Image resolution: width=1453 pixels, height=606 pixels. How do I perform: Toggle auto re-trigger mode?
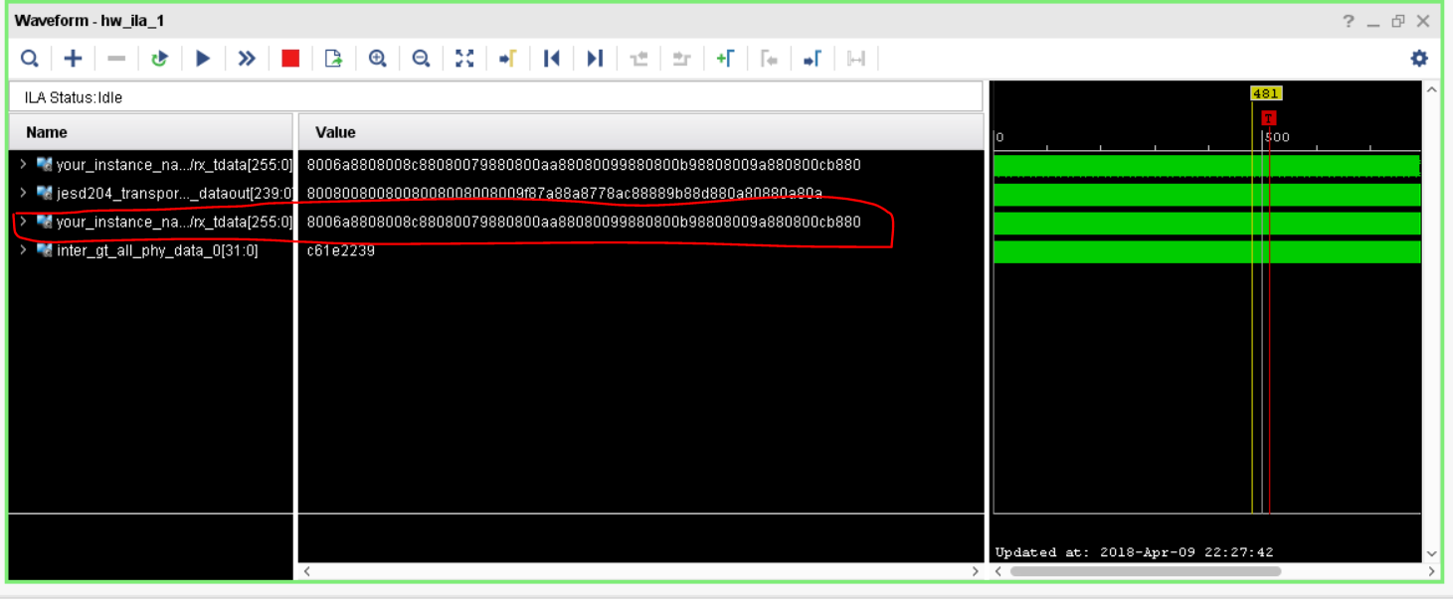click(159, 59)
